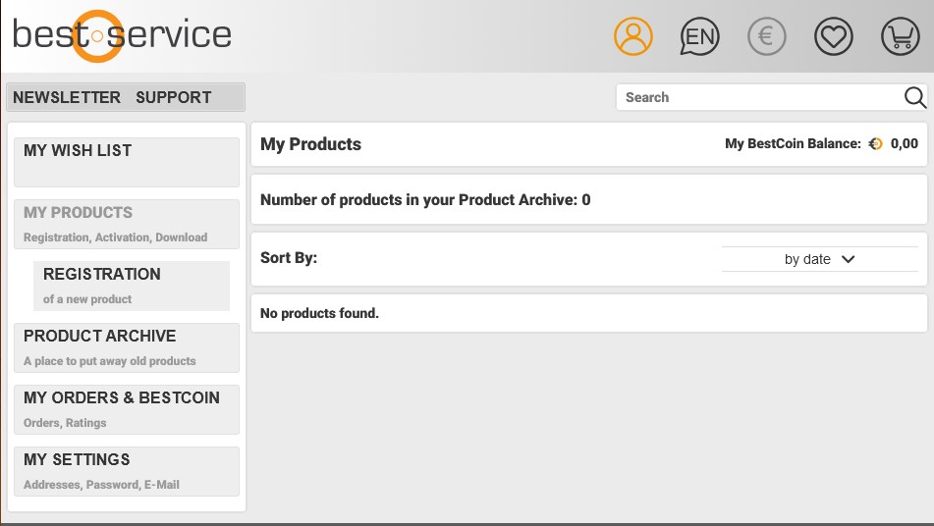The height and width of the screenshot is (526, 934).
Task: Open the SUPPORT menu item
Action: 173,97
